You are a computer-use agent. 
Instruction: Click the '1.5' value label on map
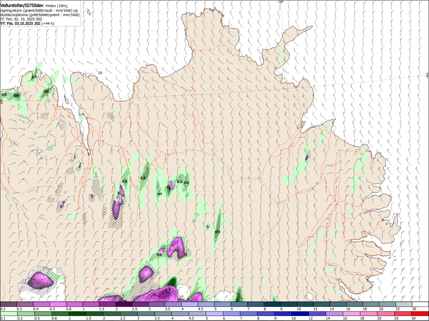pyautogui.click(x=172, y=184)
